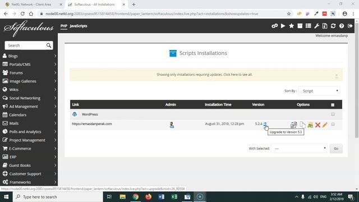Click red X remove installation icon
359x202 pixels.
[x=318, y=125]
